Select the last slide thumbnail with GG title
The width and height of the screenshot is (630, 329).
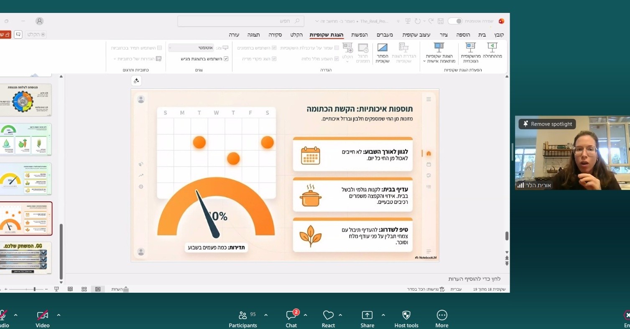pos(26,258)
